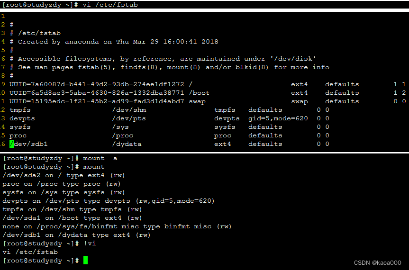Click 'gid=5,mode=620' options in fstab
Viewport: 409px width, 270px height.
278,118
